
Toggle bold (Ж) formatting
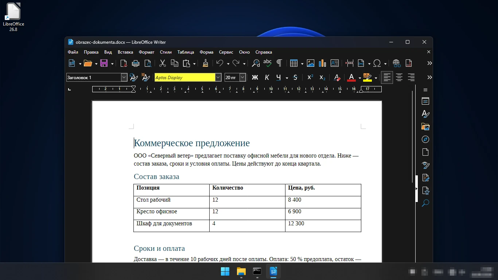255,77
